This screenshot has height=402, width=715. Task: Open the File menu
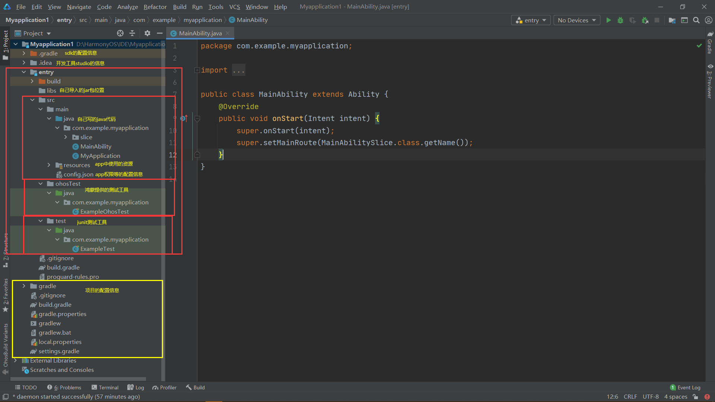(21, 7)
